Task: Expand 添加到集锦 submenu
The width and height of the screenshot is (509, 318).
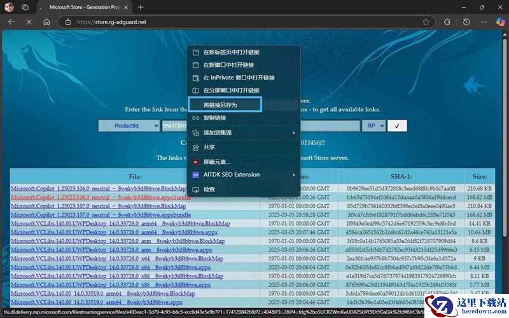Action: point(244,132)
